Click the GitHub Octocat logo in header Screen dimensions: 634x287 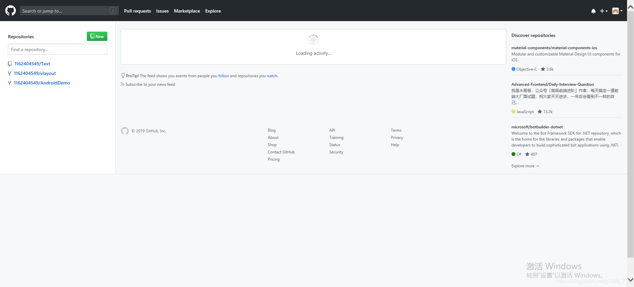coord(11,11)
